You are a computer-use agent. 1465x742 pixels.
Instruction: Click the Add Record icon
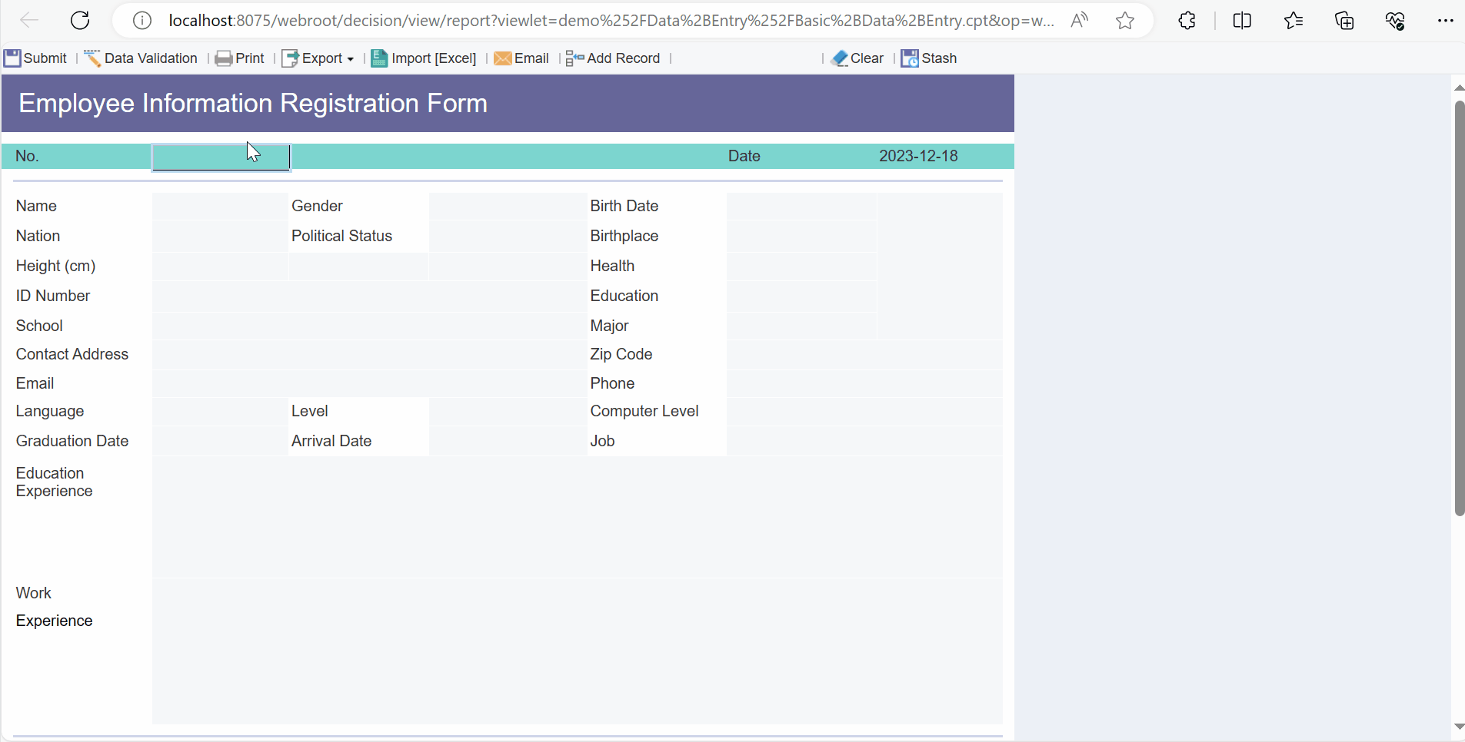574,58
